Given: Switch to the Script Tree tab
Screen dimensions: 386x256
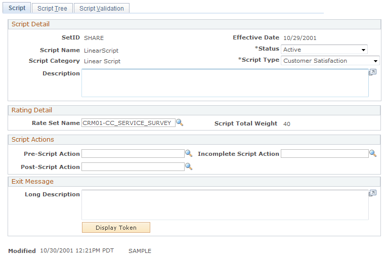Looking at the screenshot, I should pyautogui.click(x=52, y=9).
